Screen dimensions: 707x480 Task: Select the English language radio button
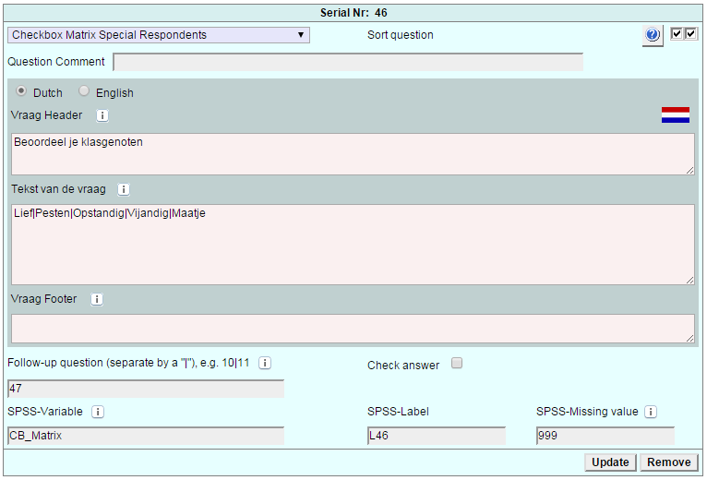[84, 91]
